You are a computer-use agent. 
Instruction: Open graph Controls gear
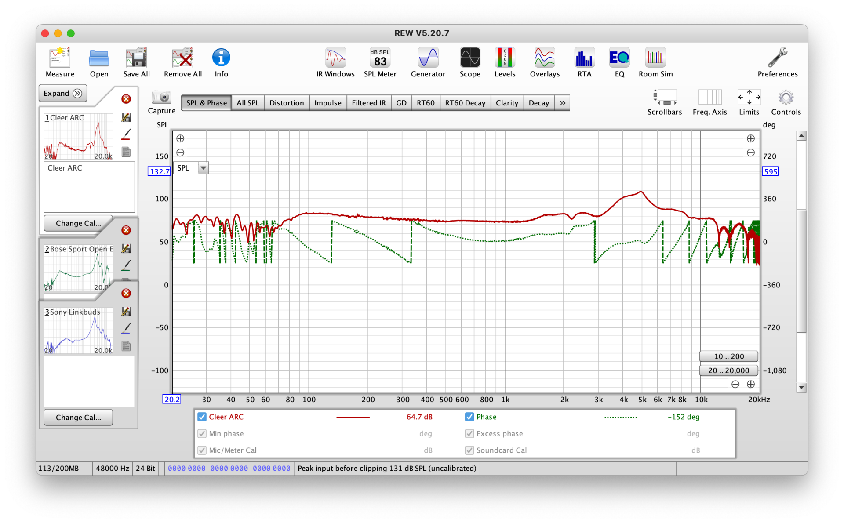click(786, 97)
